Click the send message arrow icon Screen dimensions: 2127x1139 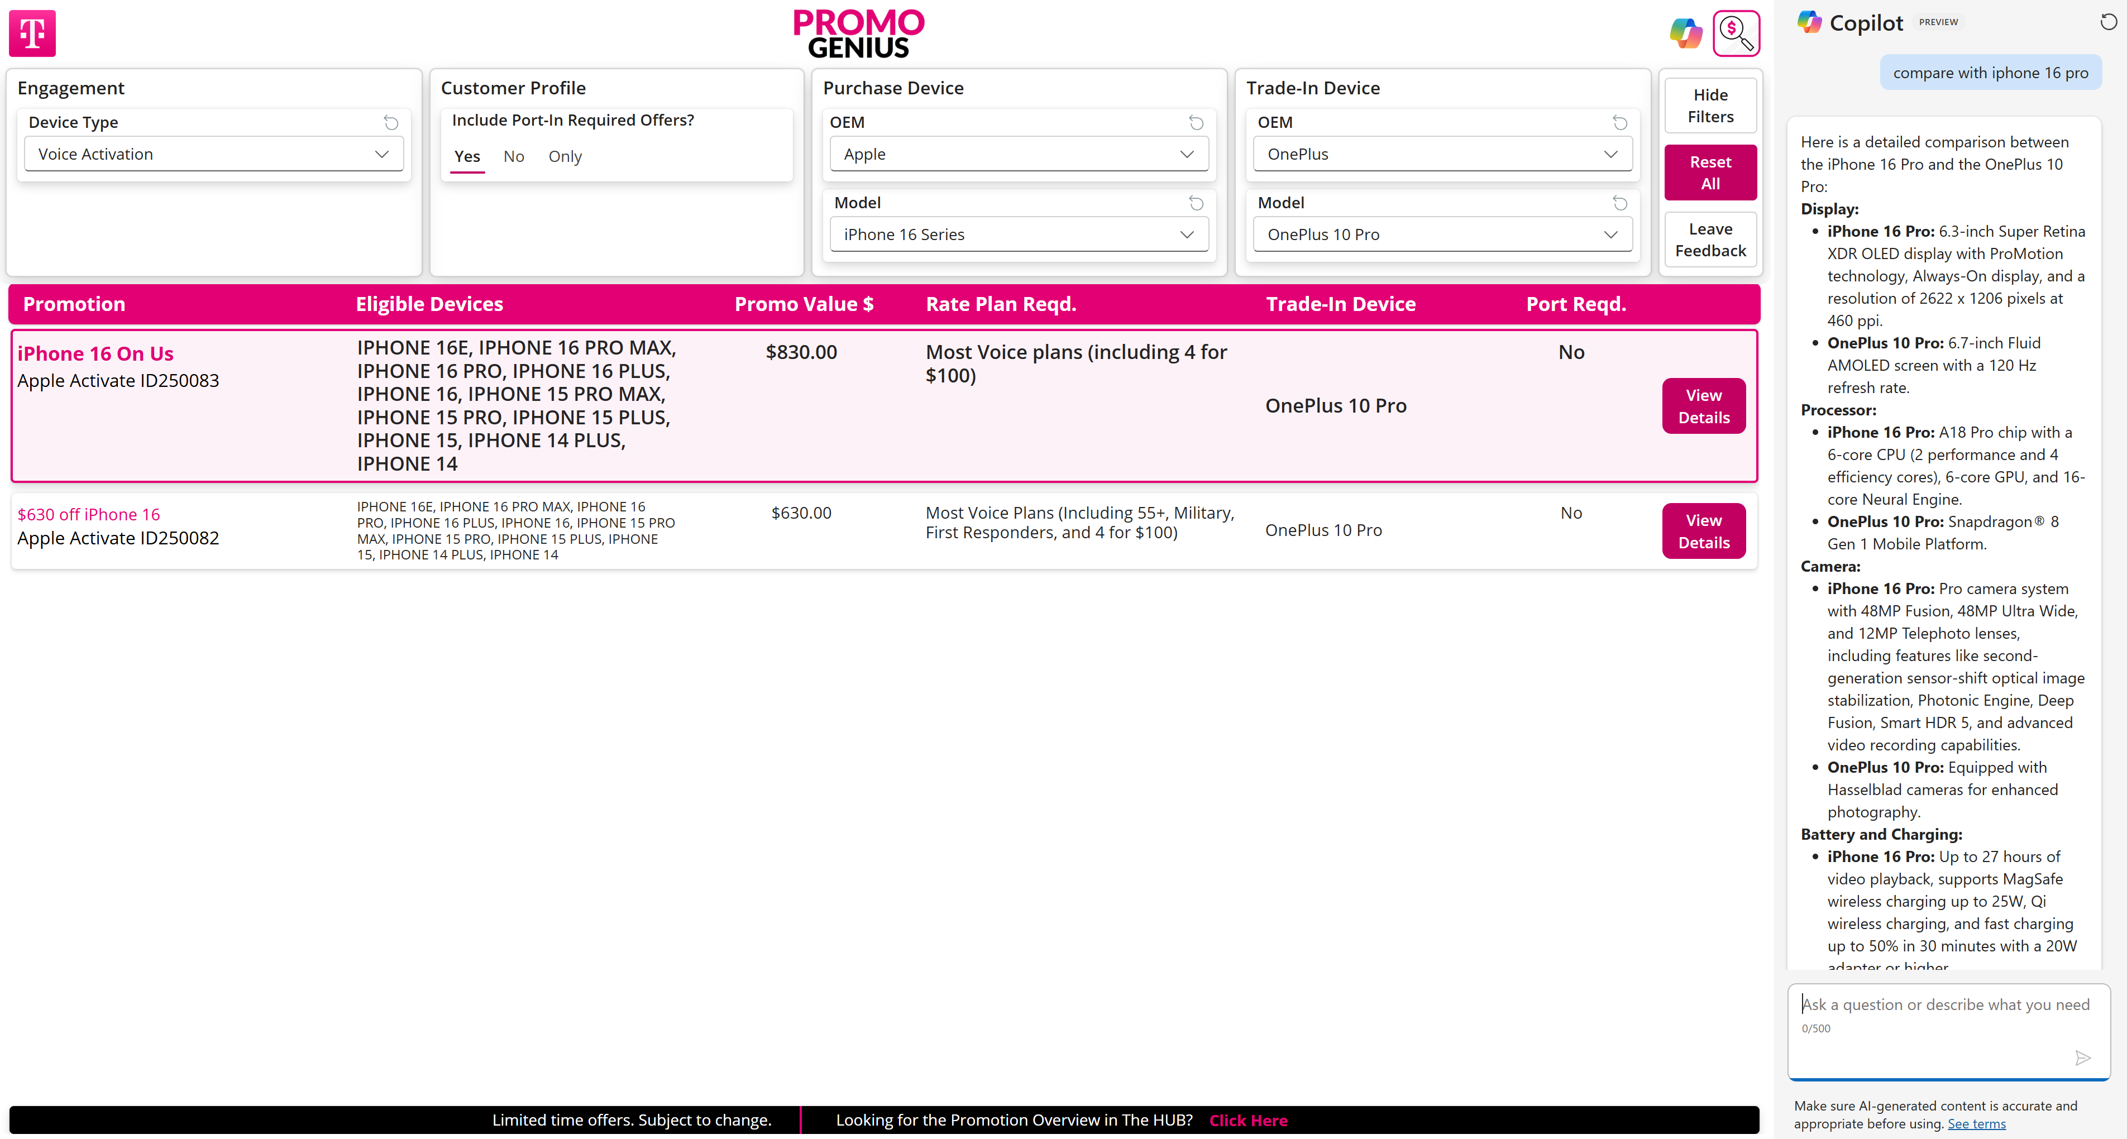2082,1058
